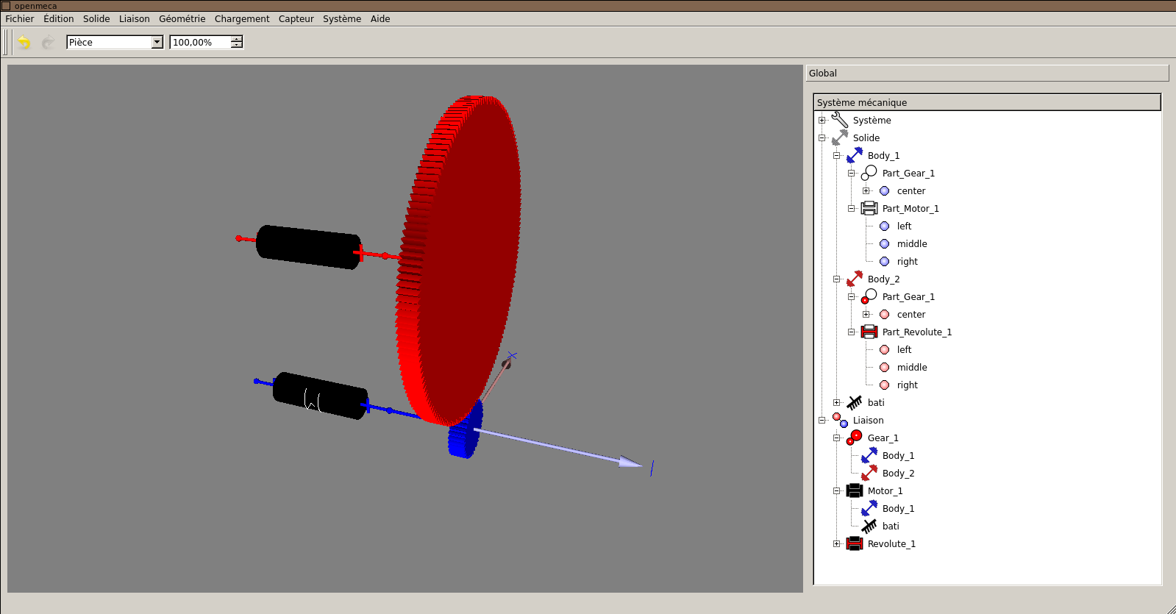The height and width of the screenshot is (614, 1176).
Task: Expand the Système tree node
Action: pos(822,121)
